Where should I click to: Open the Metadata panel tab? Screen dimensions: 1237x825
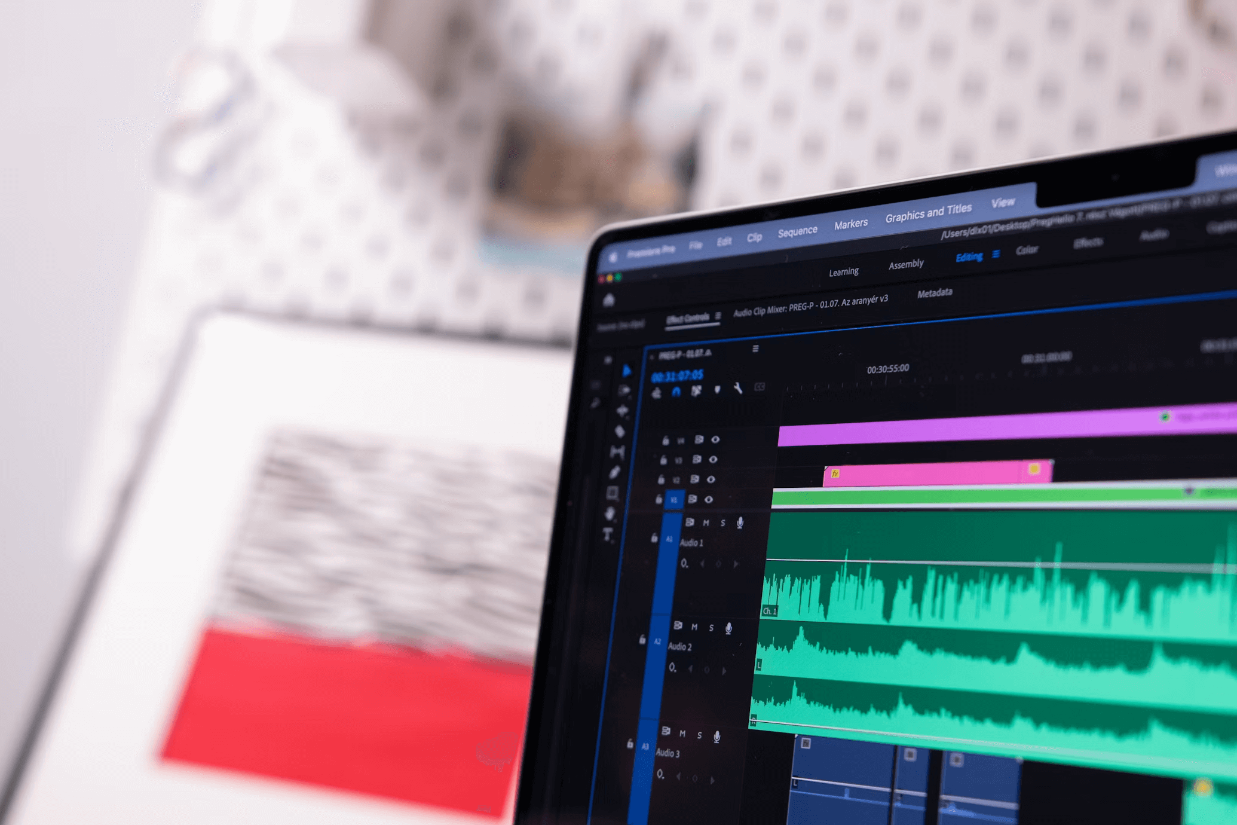pos(935,293)
